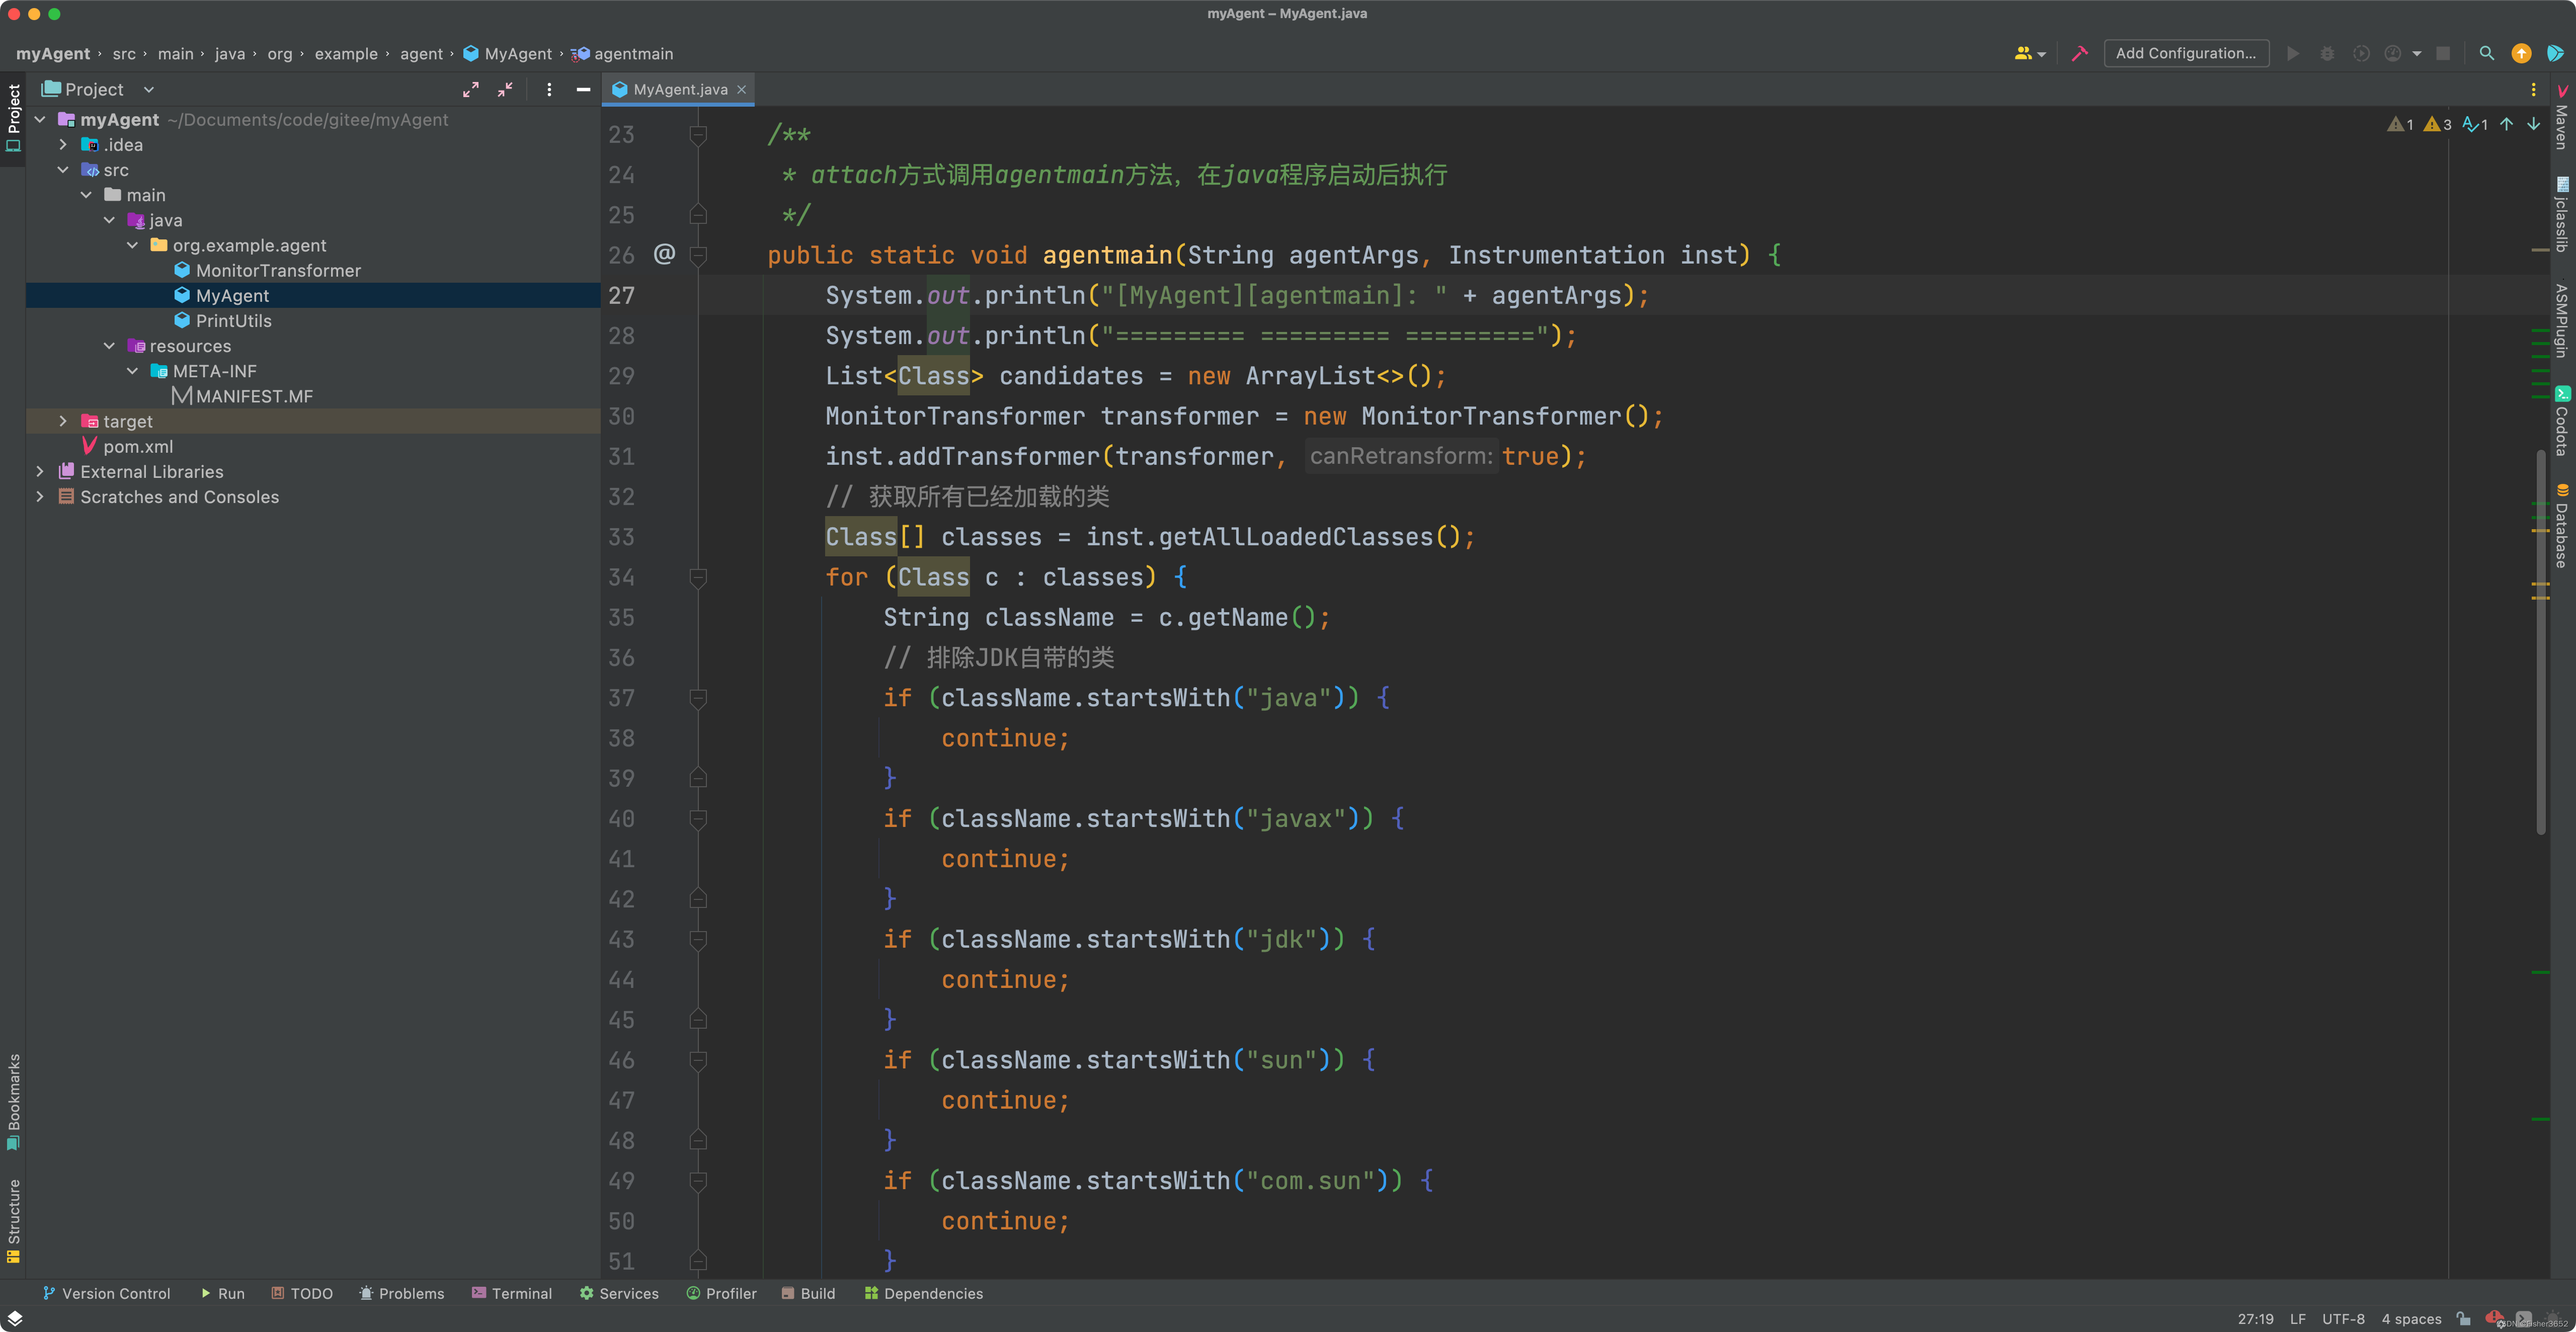Click the editor vertical scrollbar thumb
The height and width of the screenshot is (1332, 2576).
pos(2541,642)
